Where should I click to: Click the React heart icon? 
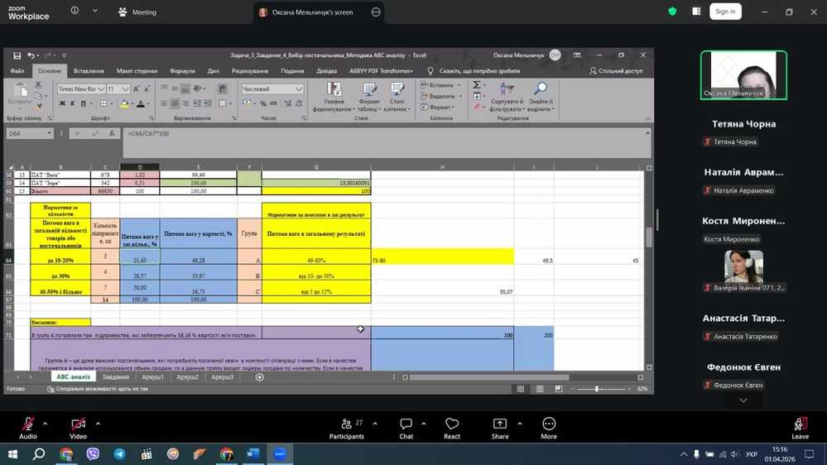coord(452,424)
